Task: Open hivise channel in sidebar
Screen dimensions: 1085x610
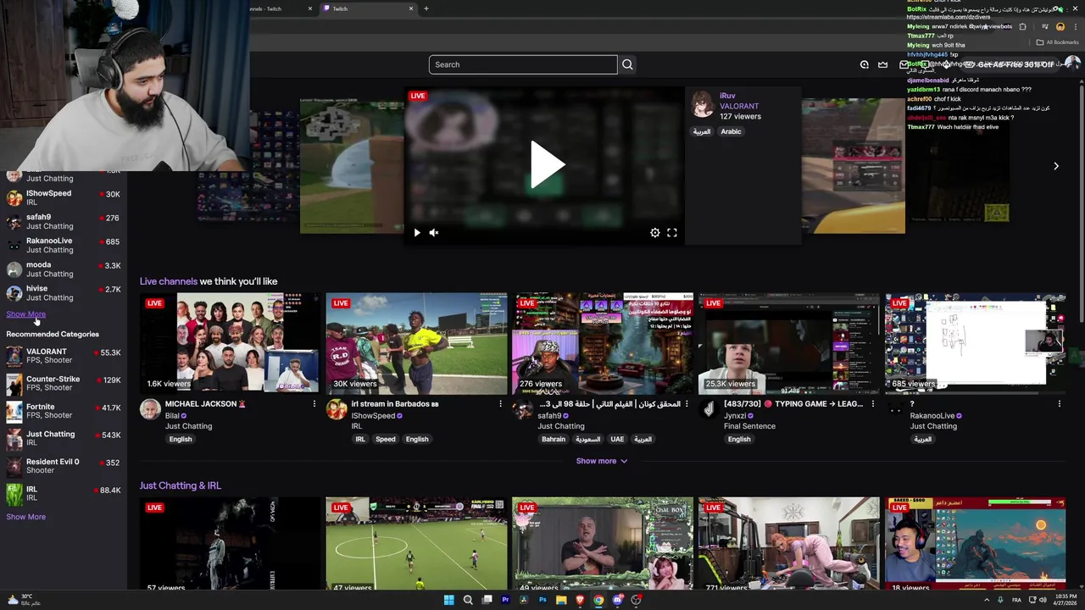Action: click(64, 292)
